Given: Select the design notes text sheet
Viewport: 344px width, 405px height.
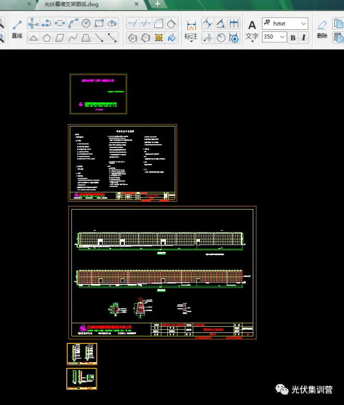Looking at the screenshot, I should pyautogui.click(x=122, y=163).
